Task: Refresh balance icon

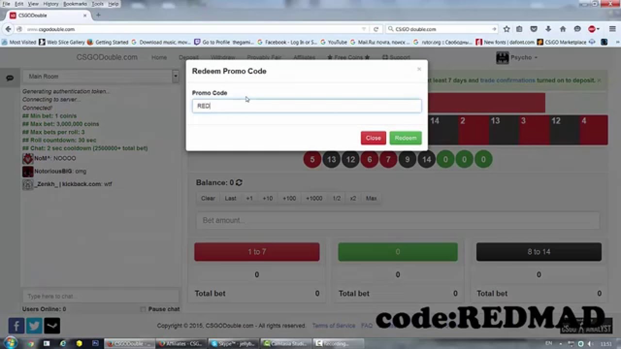Action: [x=239, y=183]
